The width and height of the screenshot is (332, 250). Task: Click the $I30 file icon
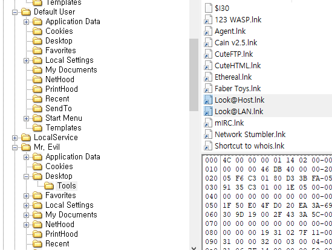pos(209,8)
